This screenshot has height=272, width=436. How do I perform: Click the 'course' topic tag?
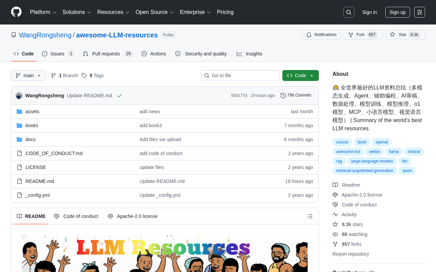click(x=342, y=142)
